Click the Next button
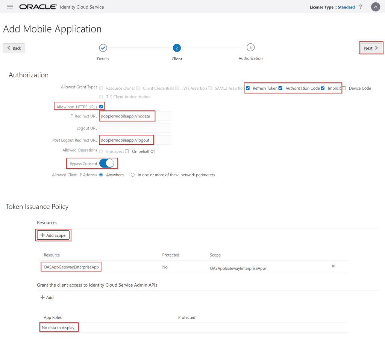Viewport: 385px width, 348px height. 370,48
